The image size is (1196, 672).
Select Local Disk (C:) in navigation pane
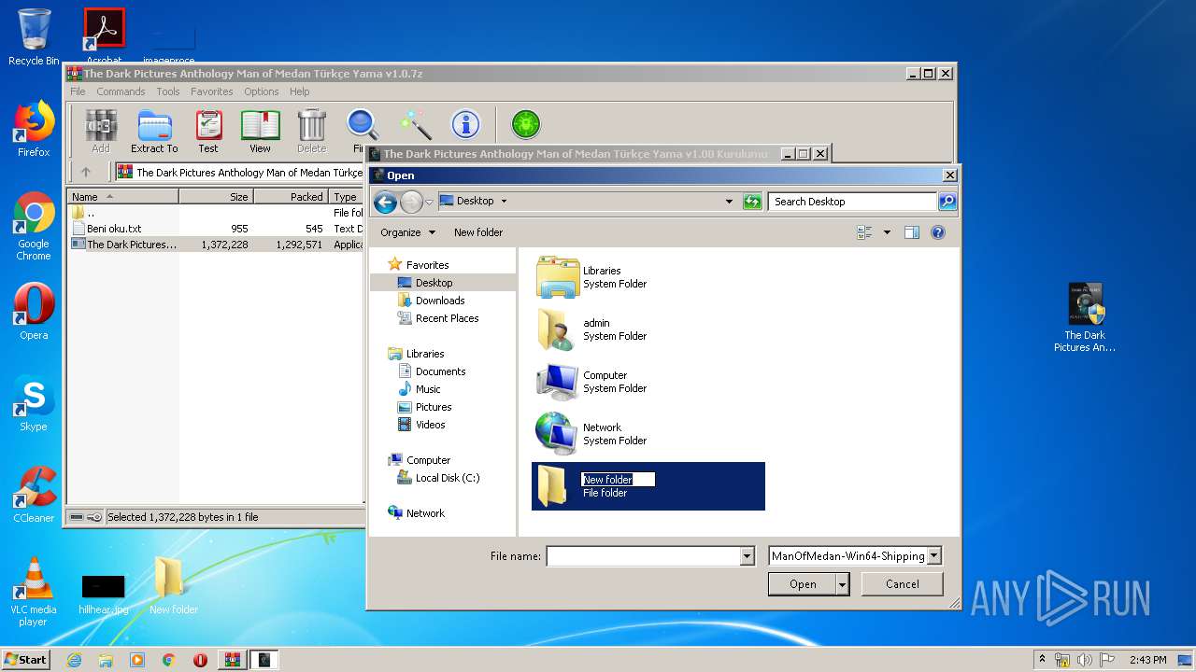(448, 478)
